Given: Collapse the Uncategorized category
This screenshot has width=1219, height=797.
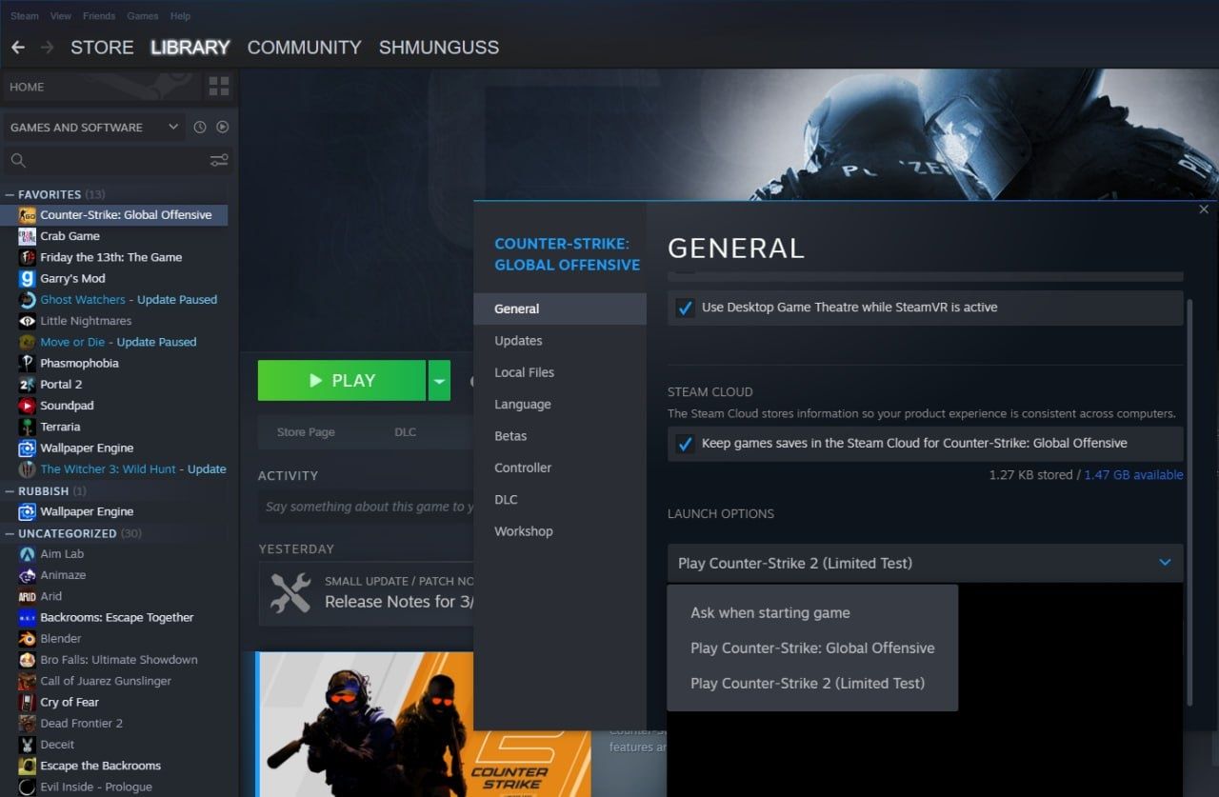Looking at the screenshot, I should 10,533.
